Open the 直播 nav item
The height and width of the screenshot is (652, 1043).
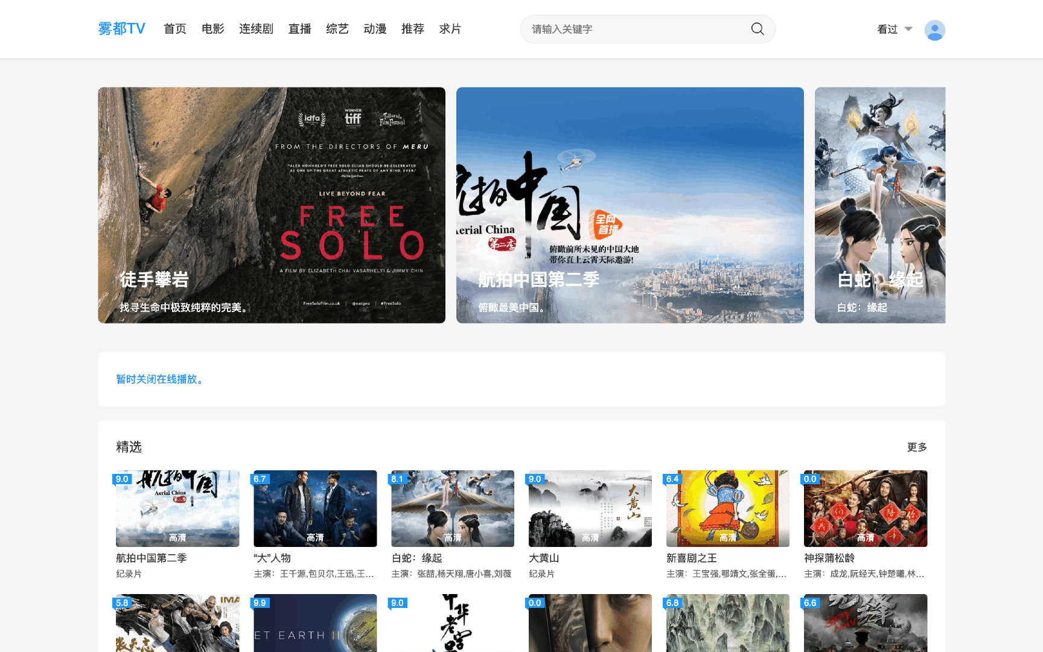[300, 29]
